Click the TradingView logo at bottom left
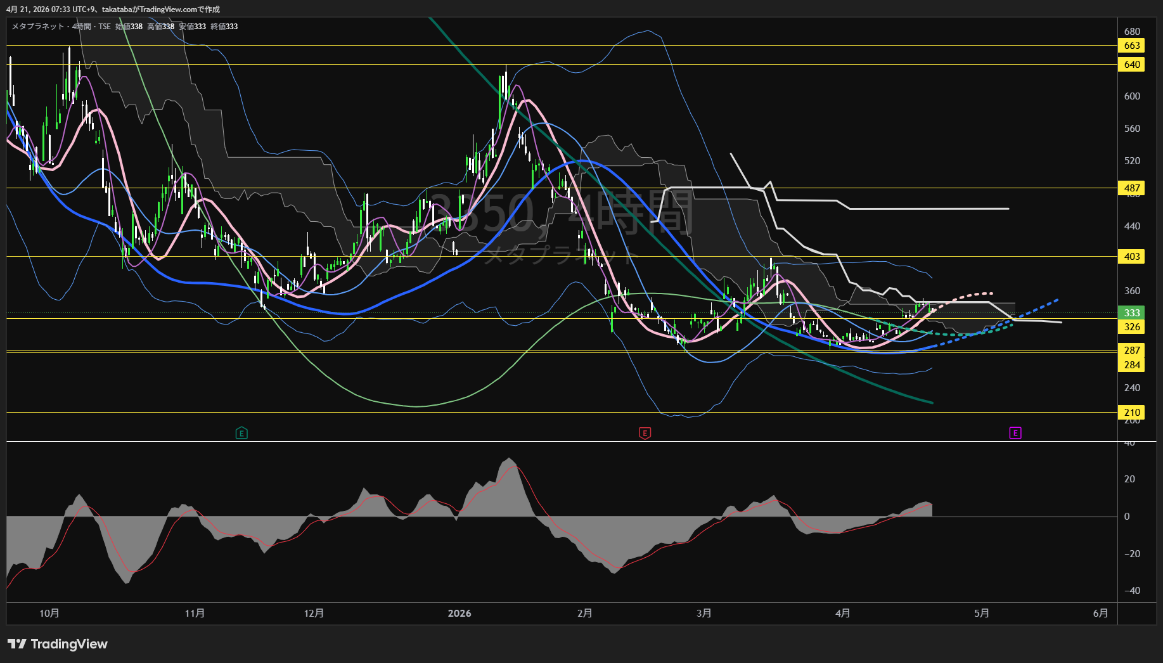 click(x=58, y=644)
